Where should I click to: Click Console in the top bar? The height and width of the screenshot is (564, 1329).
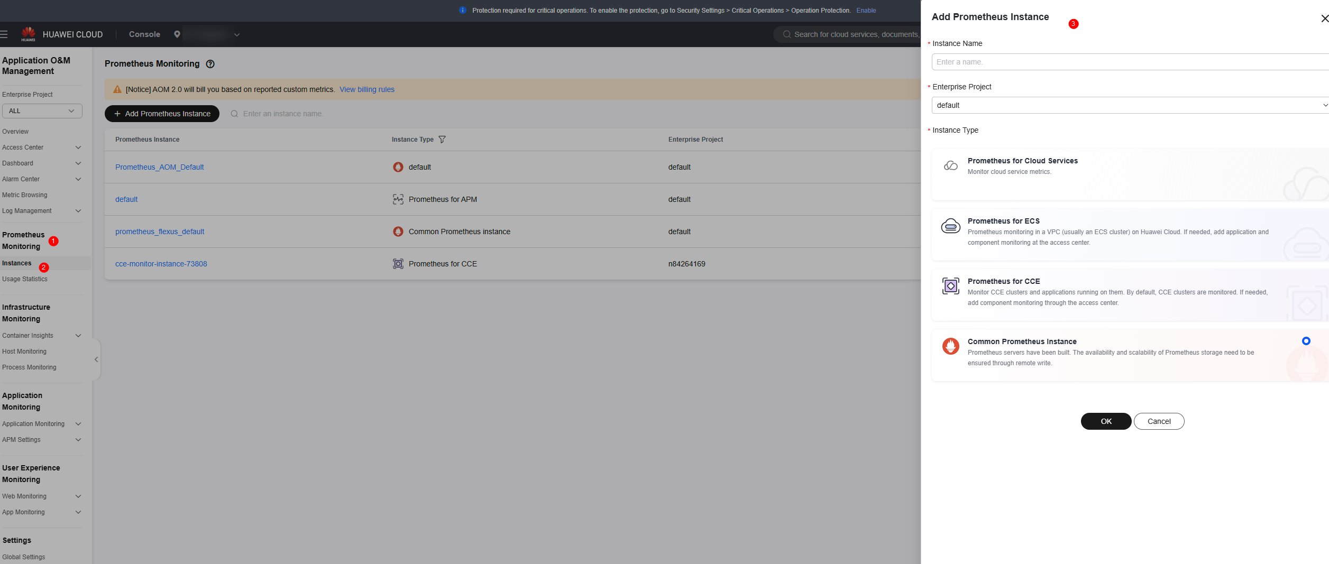click(144, 34)
